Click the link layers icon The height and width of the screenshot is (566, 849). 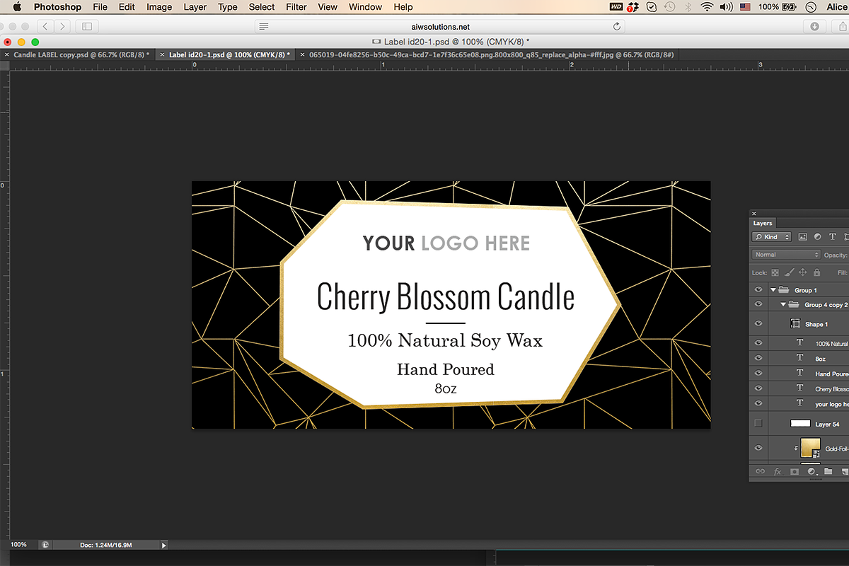[760, 471]
